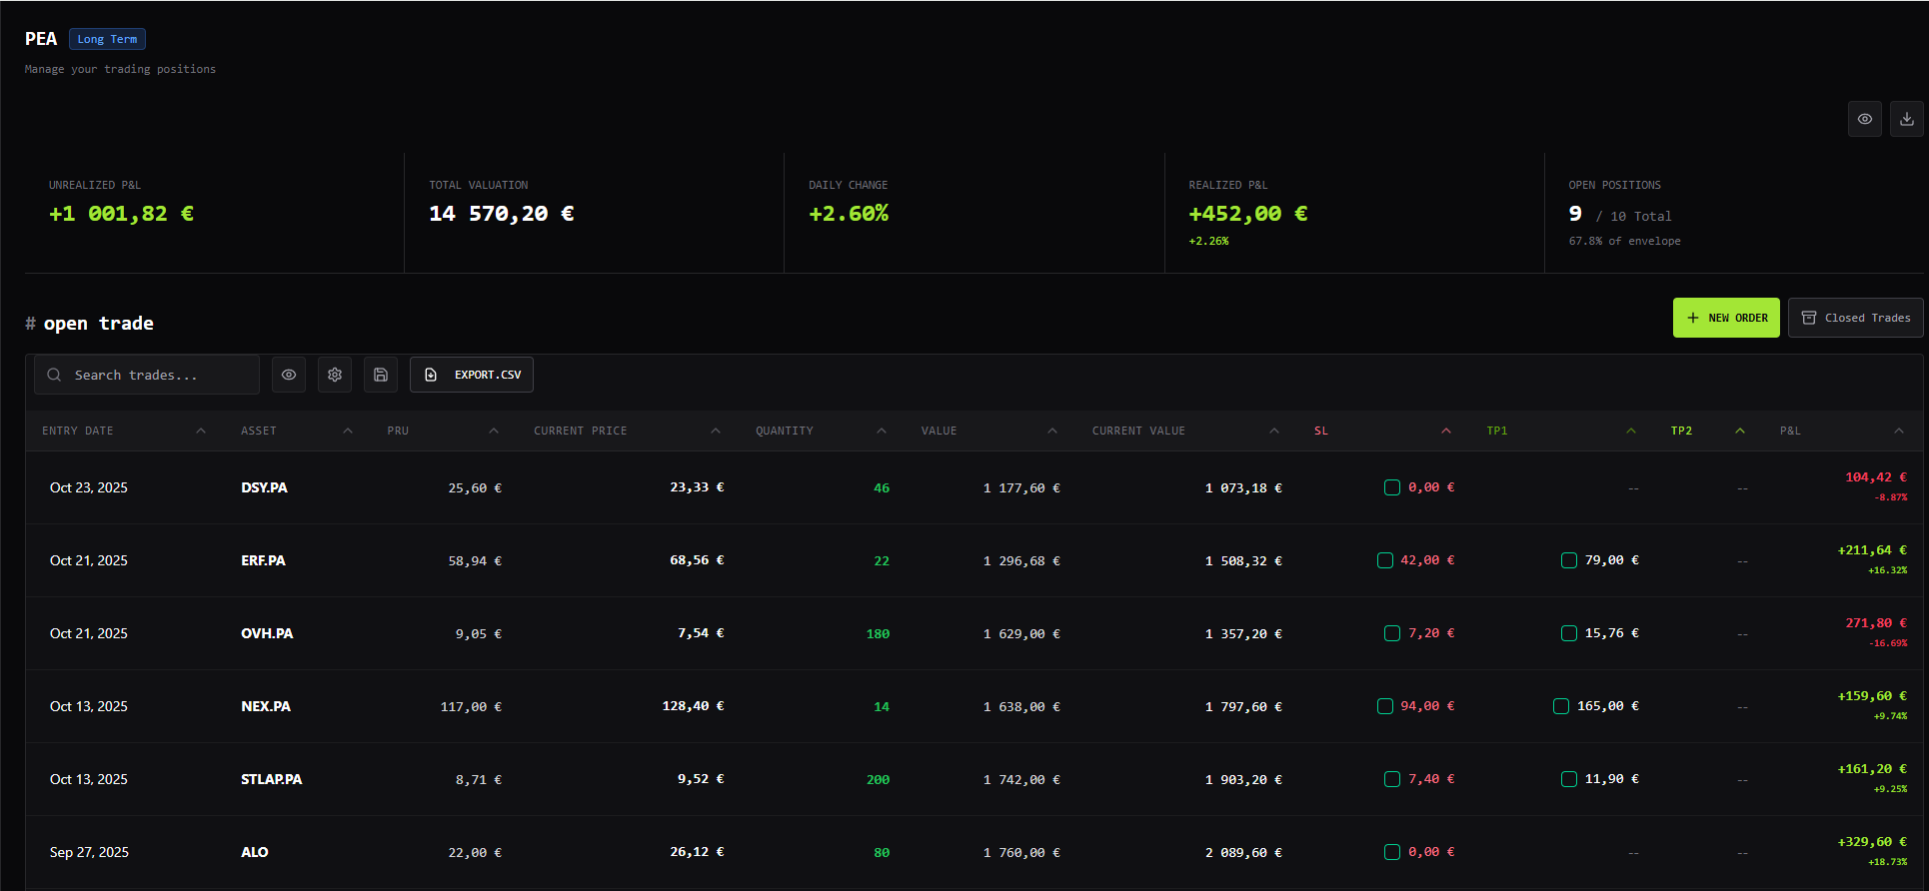This screenshot has width=1929, height=891.
Task: Click DSY.PA P&L 104,42 €
Action: 1876,477
